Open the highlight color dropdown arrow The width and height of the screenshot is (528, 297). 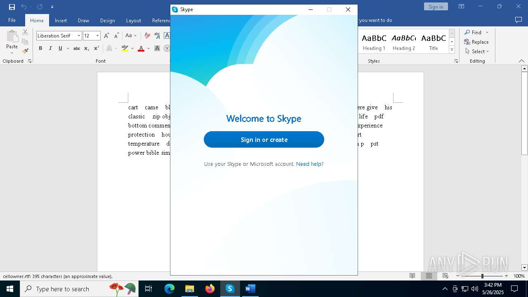pyautogui.click(x=132, y=48)
